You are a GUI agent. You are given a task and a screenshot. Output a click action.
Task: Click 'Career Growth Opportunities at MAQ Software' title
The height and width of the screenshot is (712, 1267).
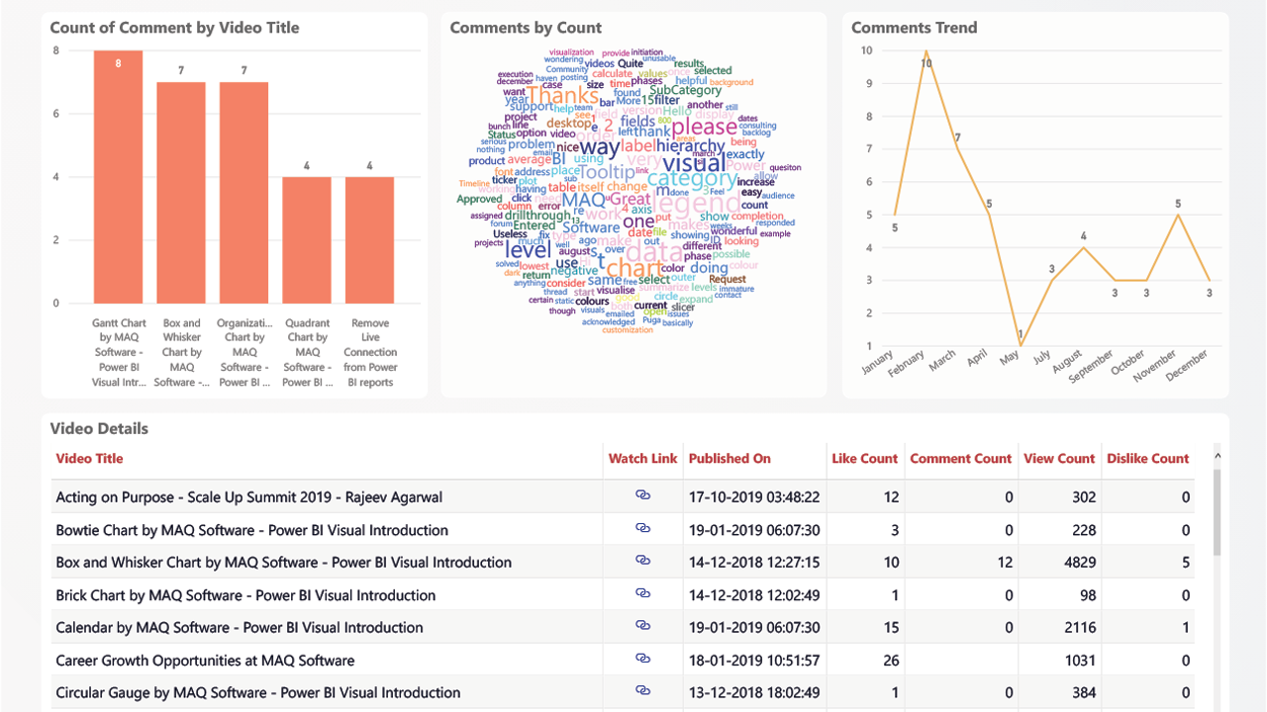[x=205, y=661]
